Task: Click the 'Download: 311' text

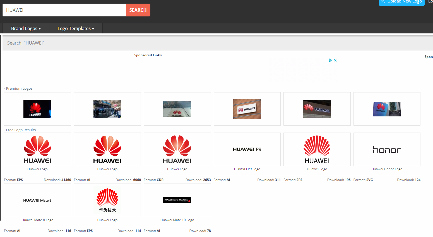Action: tap(269, 180)
